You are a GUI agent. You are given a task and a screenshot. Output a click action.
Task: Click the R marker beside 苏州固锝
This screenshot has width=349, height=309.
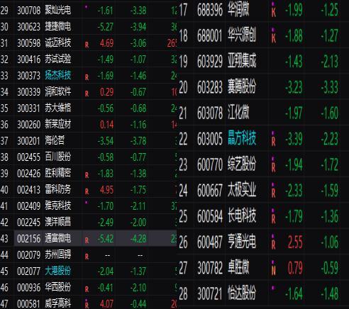pos(87,257)
